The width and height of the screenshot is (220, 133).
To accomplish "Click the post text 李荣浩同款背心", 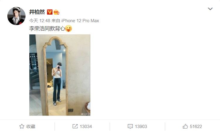I will coord(47,29).
